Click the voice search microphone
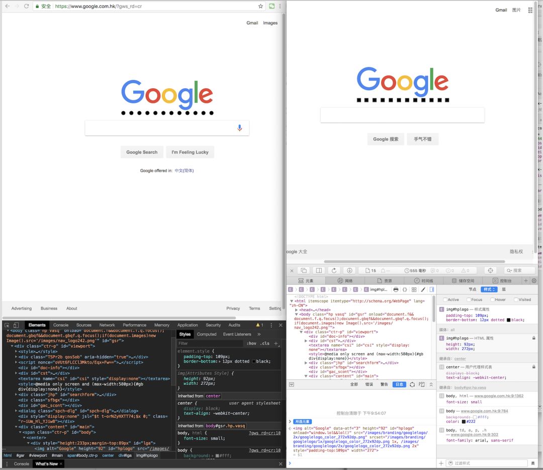 239,128
